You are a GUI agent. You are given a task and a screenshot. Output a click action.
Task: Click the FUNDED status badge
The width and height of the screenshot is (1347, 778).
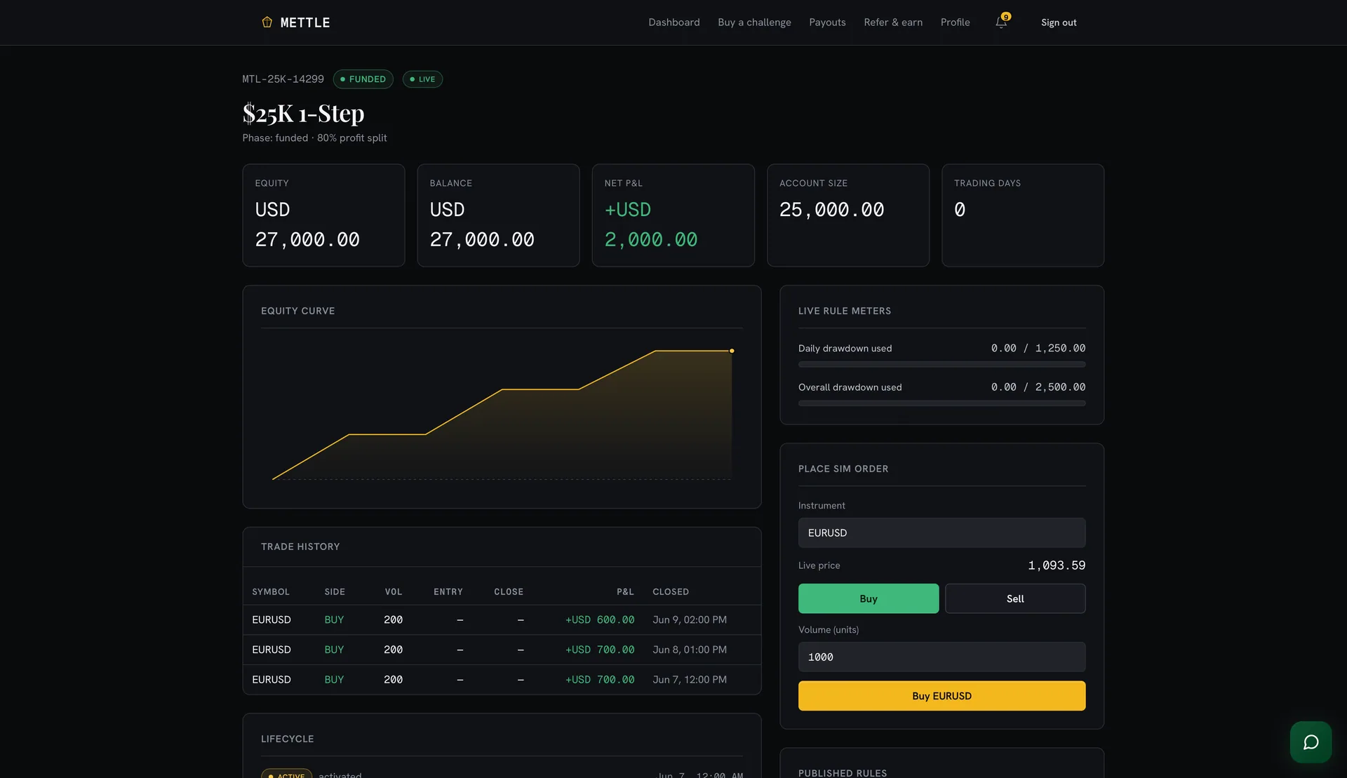[x=363, y=79]
